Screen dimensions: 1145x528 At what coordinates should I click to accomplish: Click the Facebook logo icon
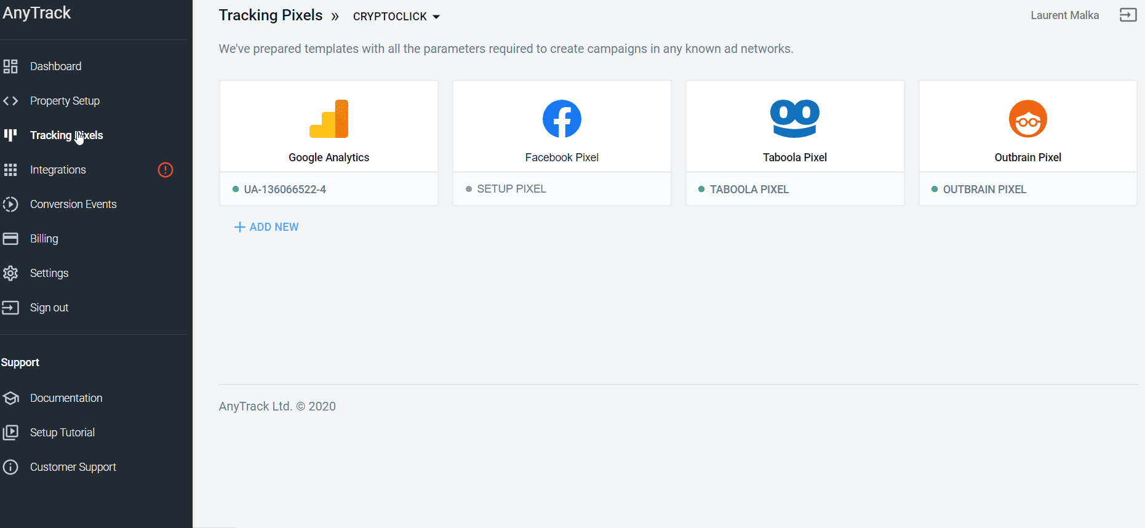[562, 119]
